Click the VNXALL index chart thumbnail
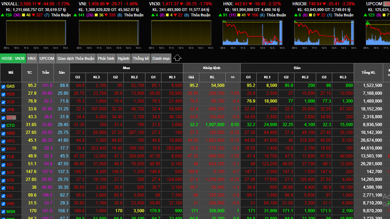This screenshot has width=390, height=219. (x=36, y=32)
